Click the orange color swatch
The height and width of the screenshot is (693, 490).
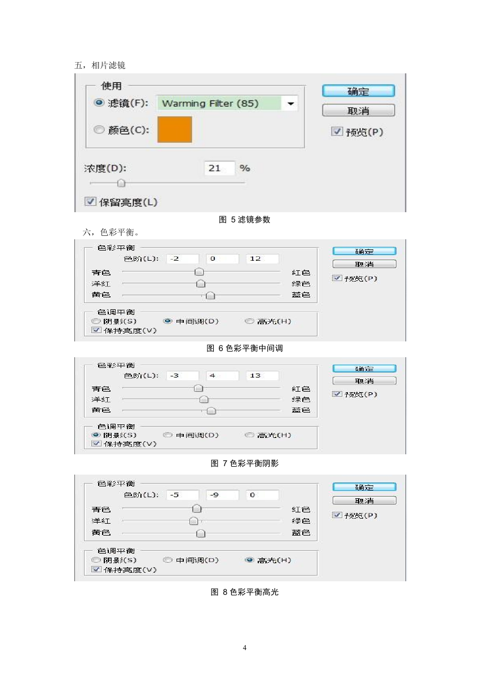pos(175,129)
